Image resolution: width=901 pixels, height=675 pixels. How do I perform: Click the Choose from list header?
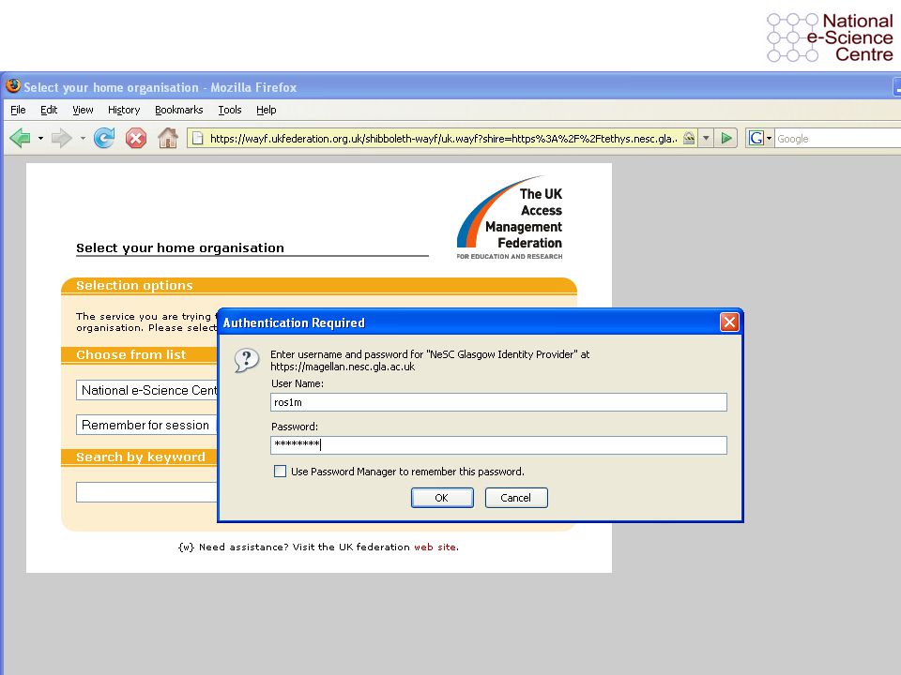point(131,354)
